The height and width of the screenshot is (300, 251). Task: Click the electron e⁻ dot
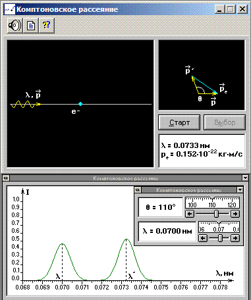[x=80, y=104]
